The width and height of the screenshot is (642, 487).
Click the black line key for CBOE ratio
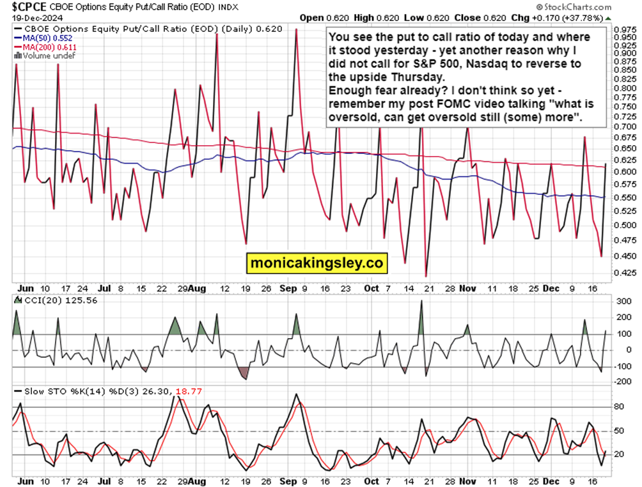point(18,29)
